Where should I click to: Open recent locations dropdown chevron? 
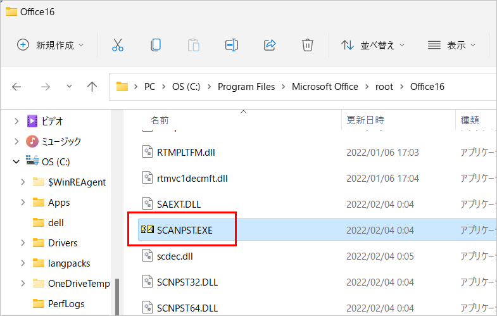click(x=69, y=86)
